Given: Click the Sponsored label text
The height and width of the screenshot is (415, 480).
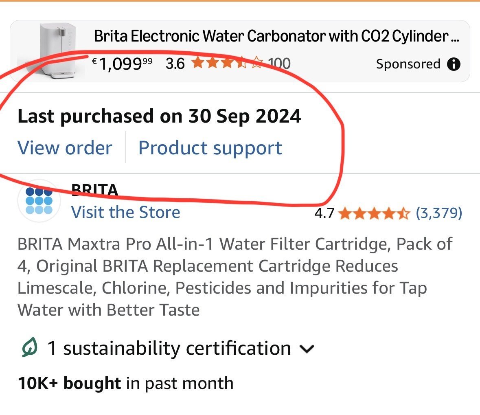Looking at the screenshot, I should click(x=408, y=64).
